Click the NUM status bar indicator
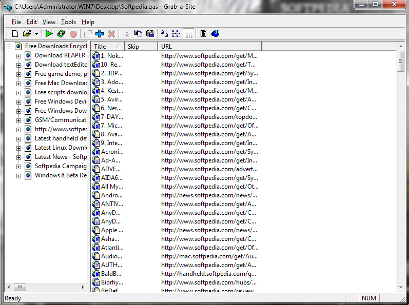409x305 pixels. (x=369, y=298)
